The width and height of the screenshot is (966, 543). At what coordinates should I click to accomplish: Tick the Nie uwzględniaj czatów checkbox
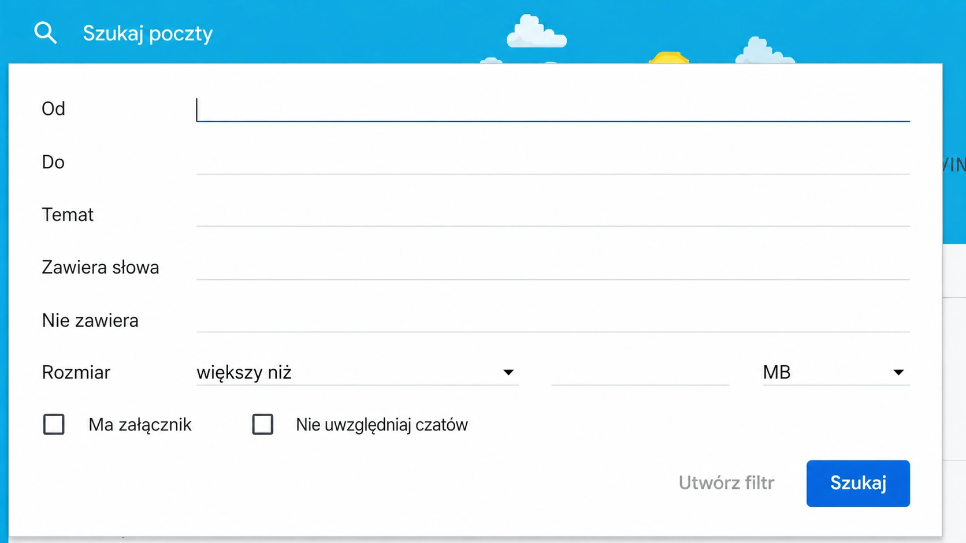coord(263,425)
